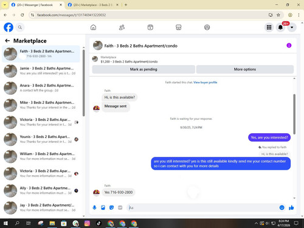Image resolution: width=304 pixels, height=228 pixels.
Task: Open the Friends icon in top navigation
Action: [122, 27]
